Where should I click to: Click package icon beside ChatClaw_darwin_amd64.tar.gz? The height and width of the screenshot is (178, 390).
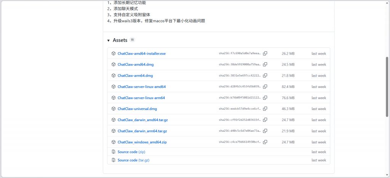pos(113,120)
